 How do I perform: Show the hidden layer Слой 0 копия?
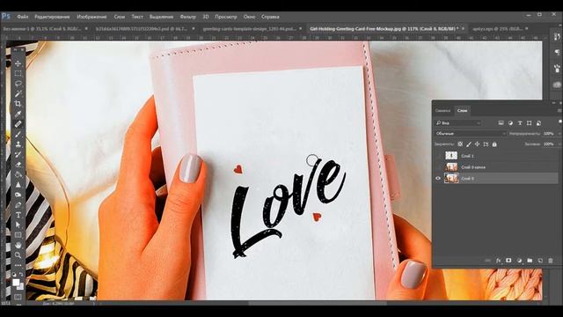pyautogui.click(x=438, y=167)
